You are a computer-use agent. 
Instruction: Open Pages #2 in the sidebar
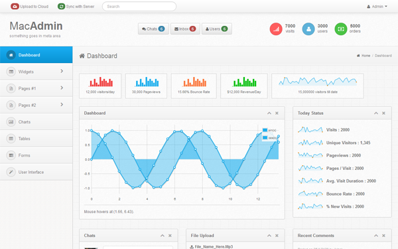36,105
